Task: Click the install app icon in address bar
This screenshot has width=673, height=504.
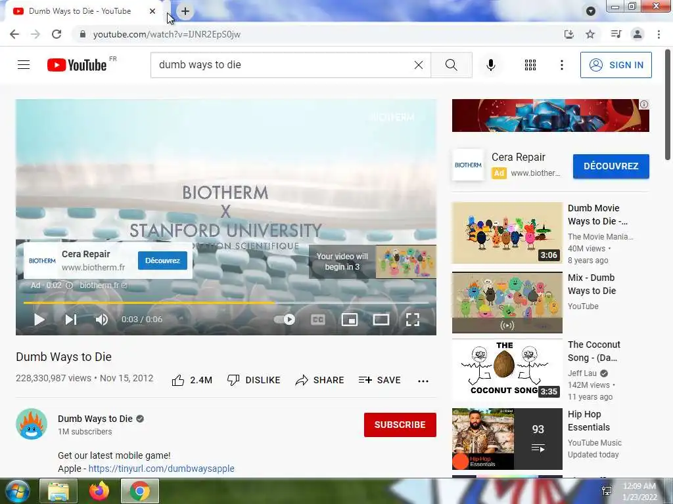Action: (x=569, y=34)
